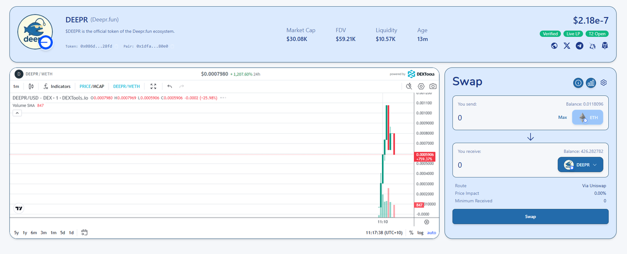This screenshot has height=254, width=627.
Task: Collapse the indicator legend chevron
Action: point(17,112)
